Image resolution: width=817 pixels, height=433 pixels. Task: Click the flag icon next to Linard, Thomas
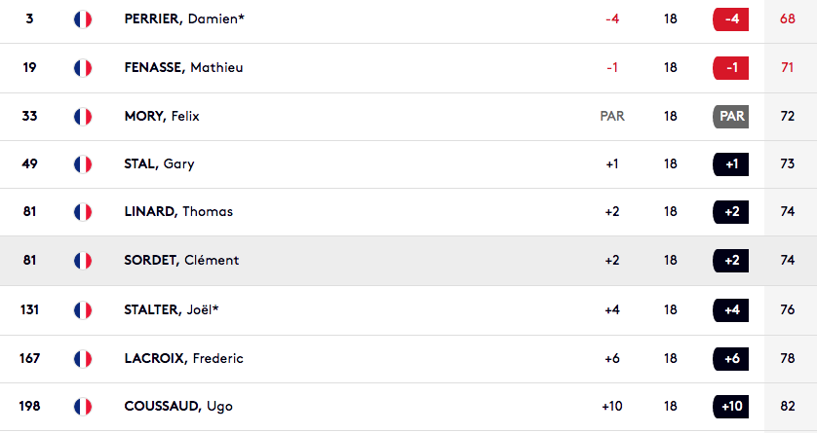point(83,212)
